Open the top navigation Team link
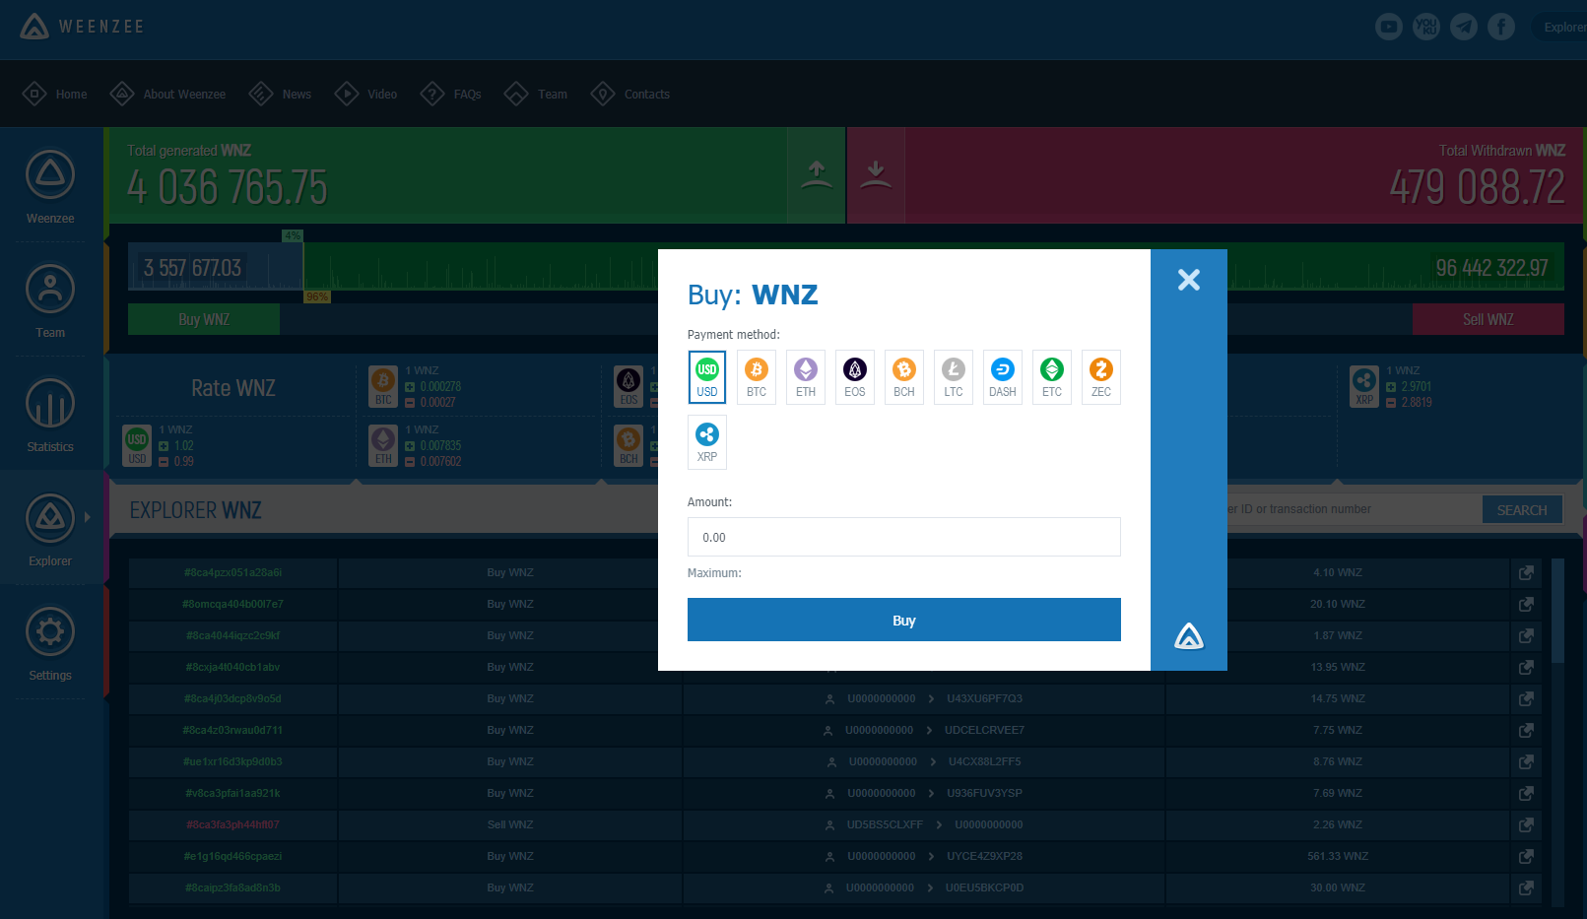The height and width of the screenshot is (919, 1587). pyautogui.click(x=536, y=94)
